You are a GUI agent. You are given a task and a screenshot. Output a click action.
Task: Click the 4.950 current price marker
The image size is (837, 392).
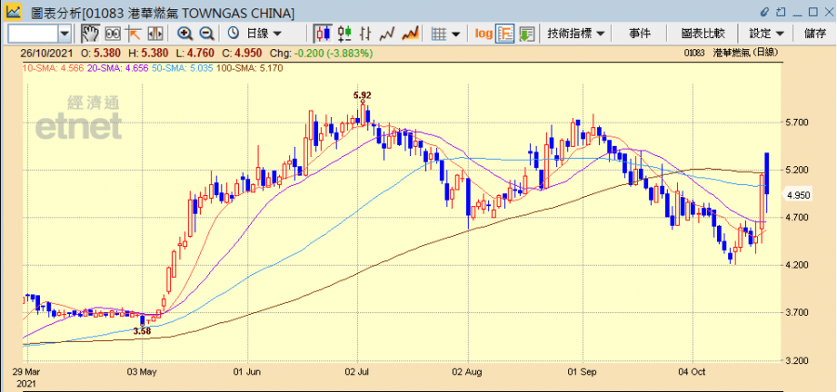pyautogui.click(x=799, y=195)
